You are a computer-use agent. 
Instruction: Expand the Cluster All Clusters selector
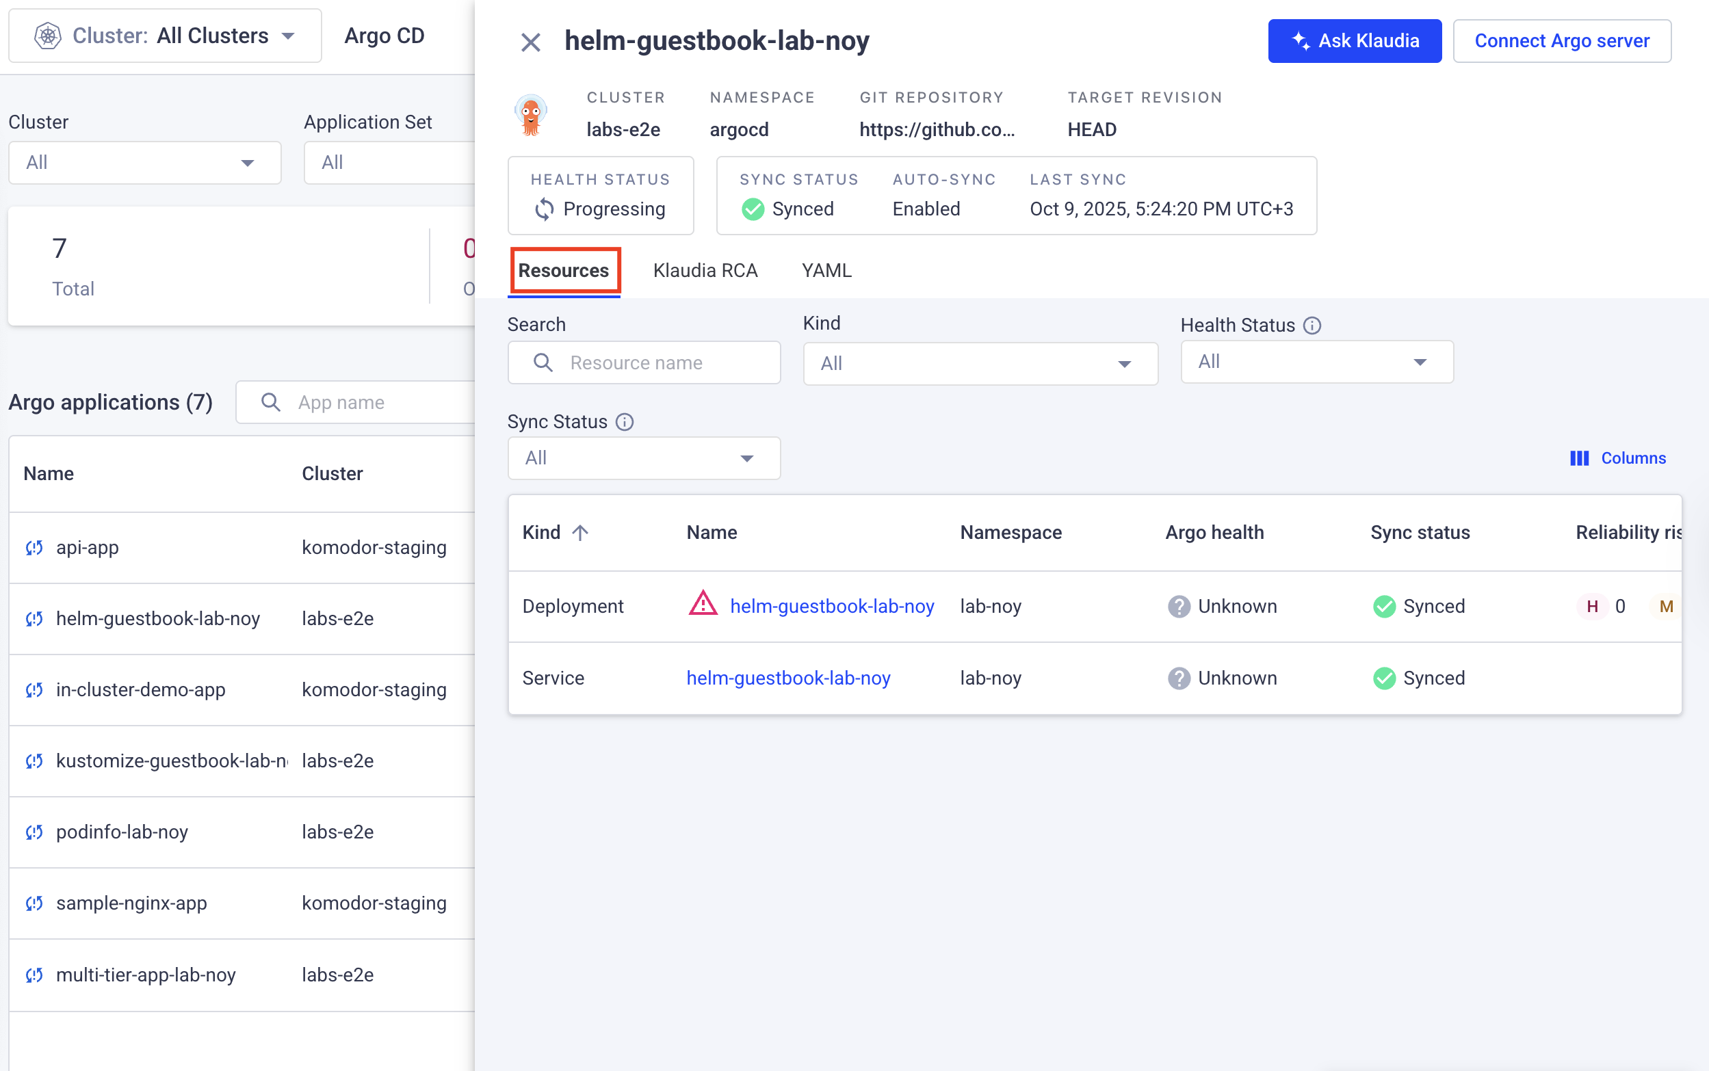point(165,36)
